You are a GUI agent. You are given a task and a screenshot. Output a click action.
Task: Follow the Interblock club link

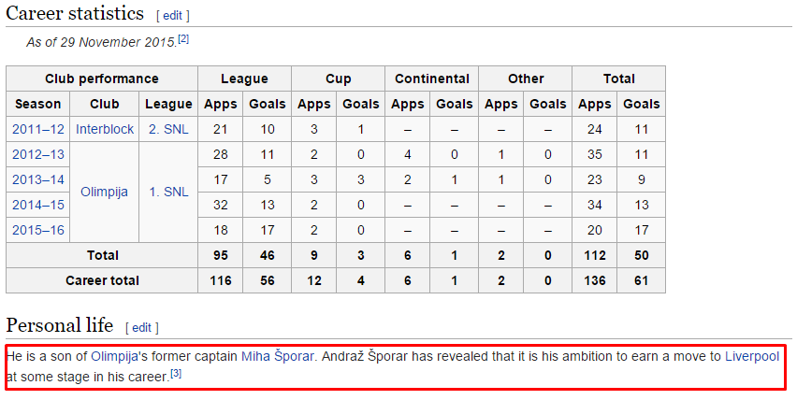[x=105, y=129]
